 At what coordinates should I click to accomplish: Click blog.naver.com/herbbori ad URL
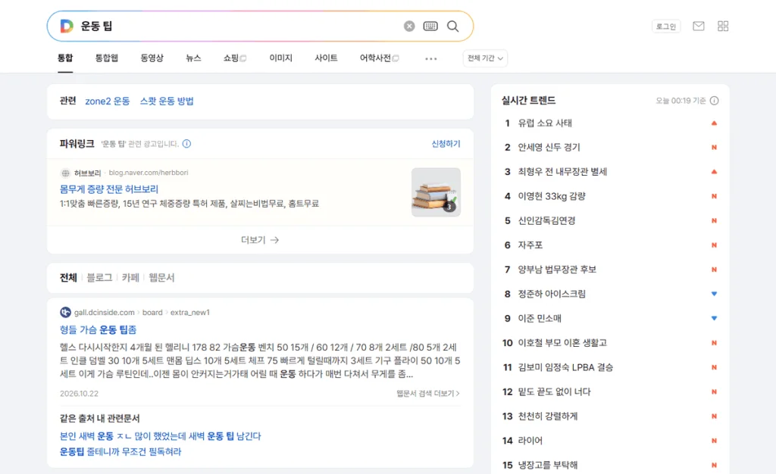[x=149, y=173]
